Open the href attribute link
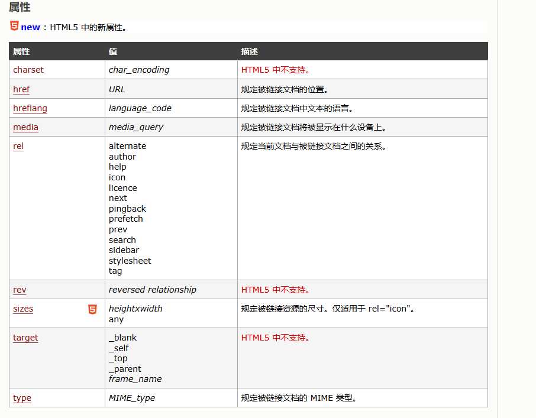Image resolution: width=536 pixels, height=418 pixels. (21, 89)
